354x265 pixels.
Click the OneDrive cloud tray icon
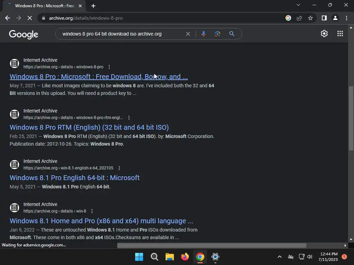[291, 257]
